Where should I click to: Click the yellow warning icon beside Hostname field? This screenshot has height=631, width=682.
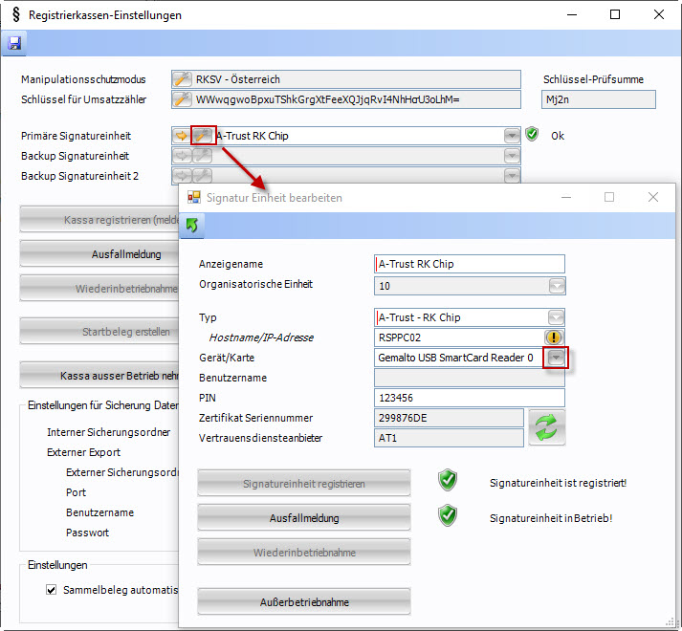pos(556,337)
